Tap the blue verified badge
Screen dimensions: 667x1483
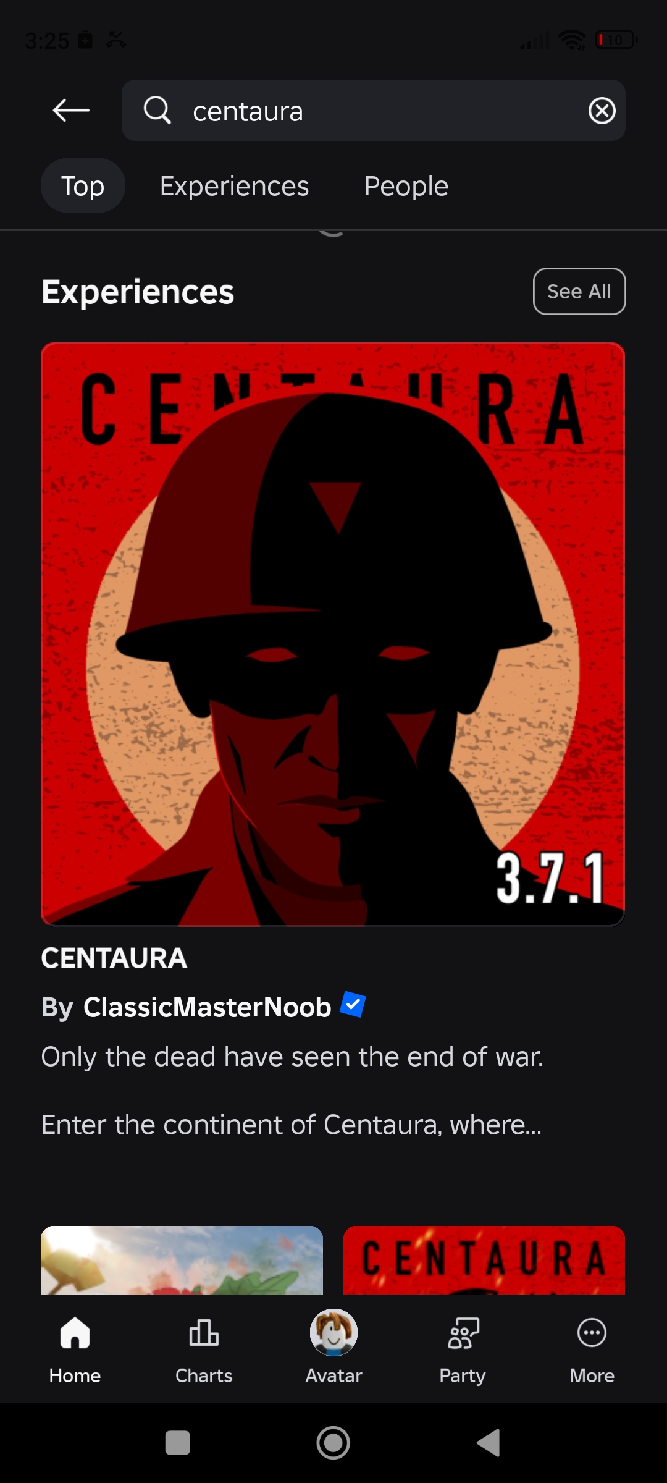(353, 1004)
